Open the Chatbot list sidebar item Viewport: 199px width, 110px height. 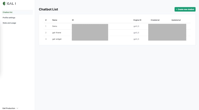tap(7, 12)
